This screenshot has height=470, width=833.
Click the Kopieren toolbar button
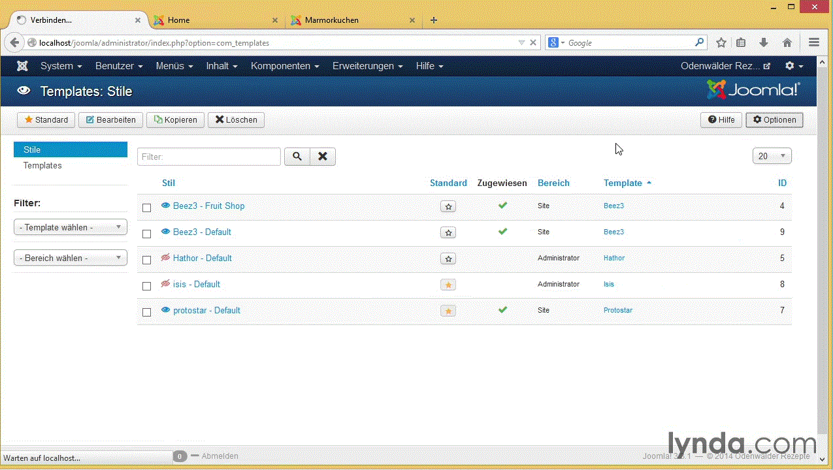pos(176,119)
